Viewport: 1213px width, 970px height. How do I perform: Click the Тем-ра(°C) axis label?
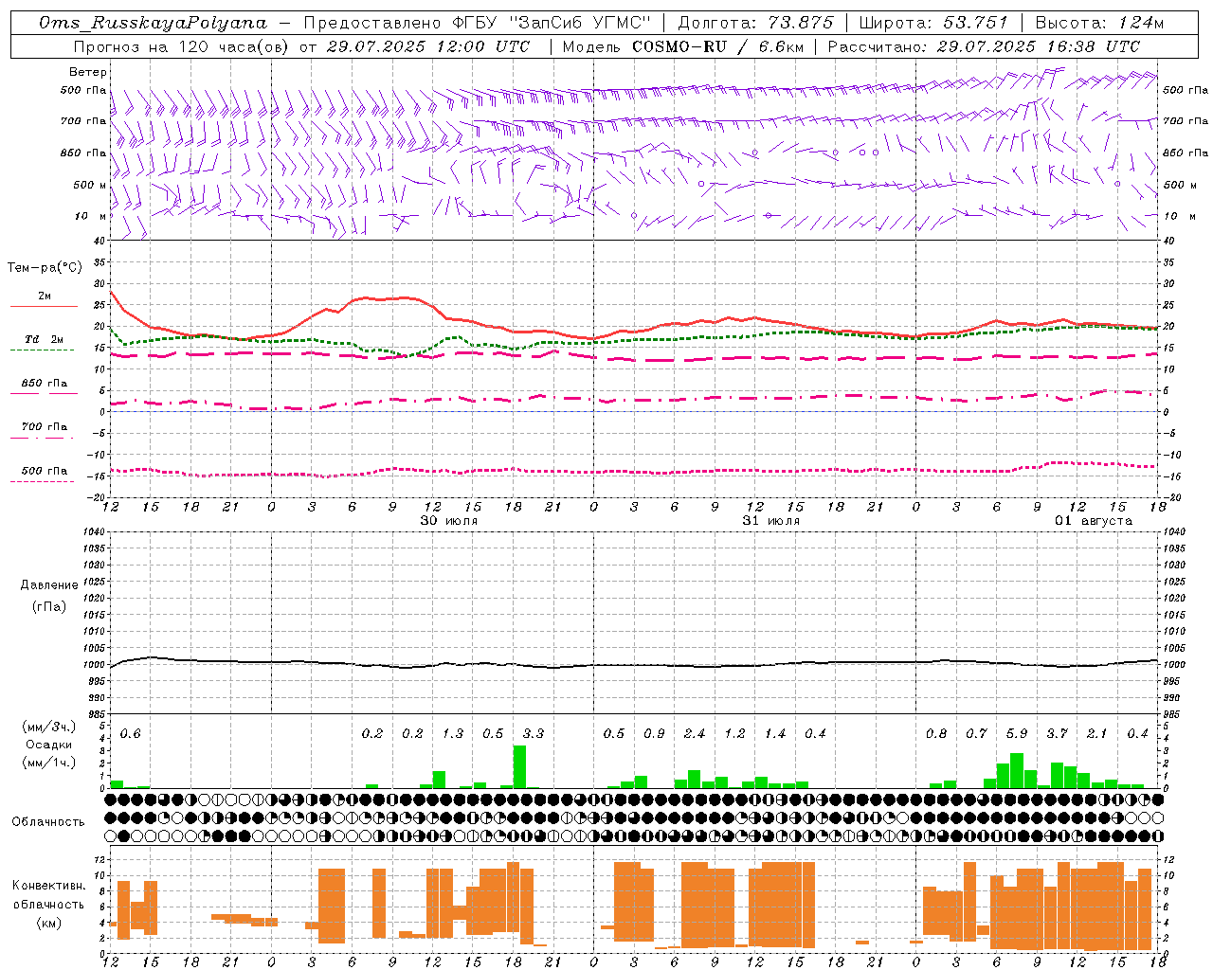pos(45,268)
